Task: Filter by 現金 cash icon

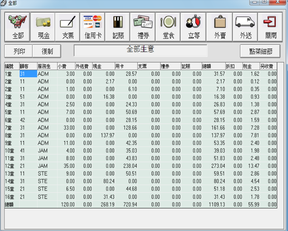Action: pyautogui.click(x=43, y=27)
